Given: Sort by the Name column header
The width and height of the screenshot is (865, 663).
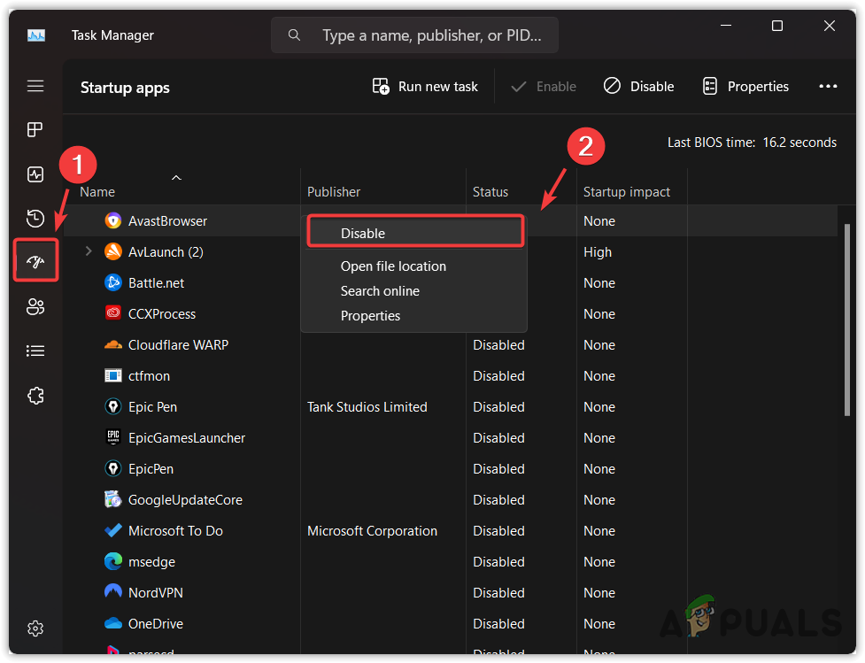Looking at the screenshot, I should coord(97,192).
